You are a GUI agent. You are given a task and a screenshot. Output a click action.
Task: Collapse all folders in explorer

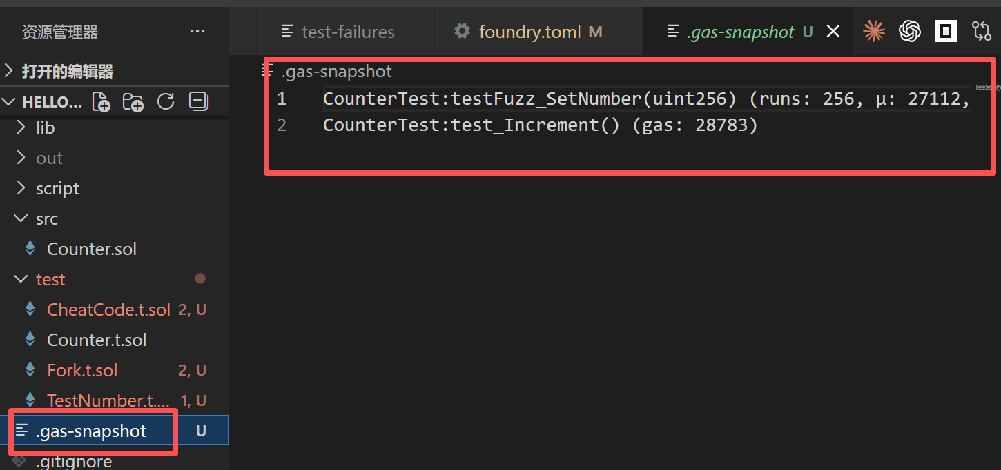[198, 102]
